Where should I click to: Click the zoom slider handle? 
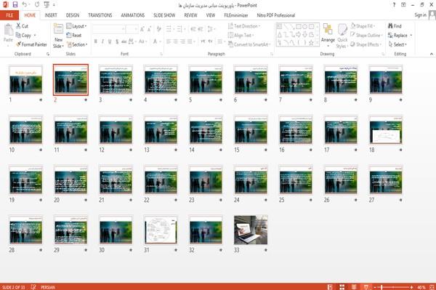[381, 287]
